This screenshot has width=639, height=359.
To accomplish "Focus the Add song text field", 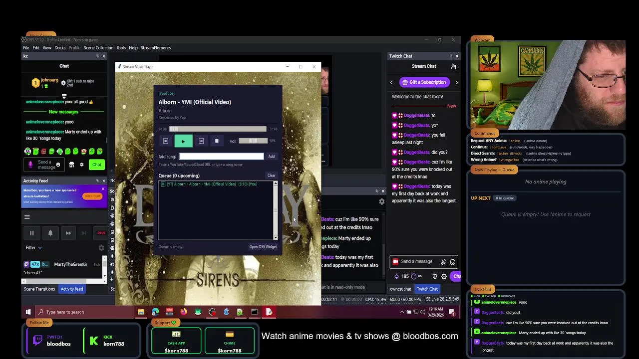I will coord(221,157).
